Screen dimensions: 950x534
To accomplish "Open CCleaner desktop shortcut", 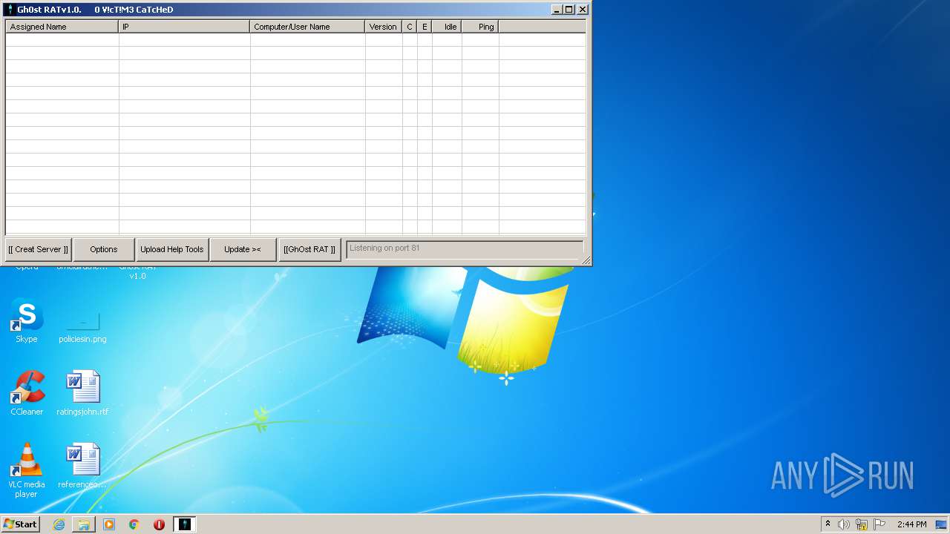I will pyautogui.click(x=27, y=393).
